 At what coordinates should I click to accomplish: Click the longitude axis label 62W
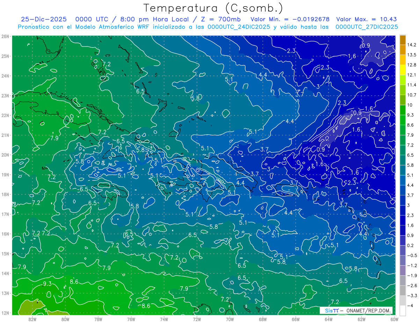361,319
